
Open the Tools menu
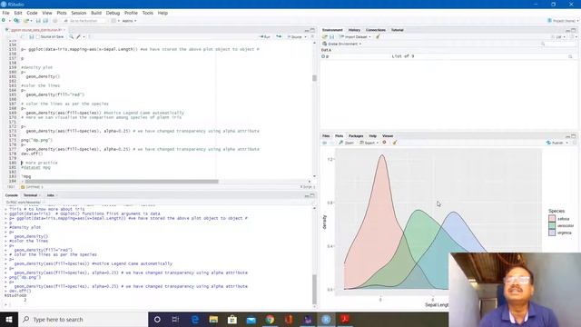click(x=147, y=13)
